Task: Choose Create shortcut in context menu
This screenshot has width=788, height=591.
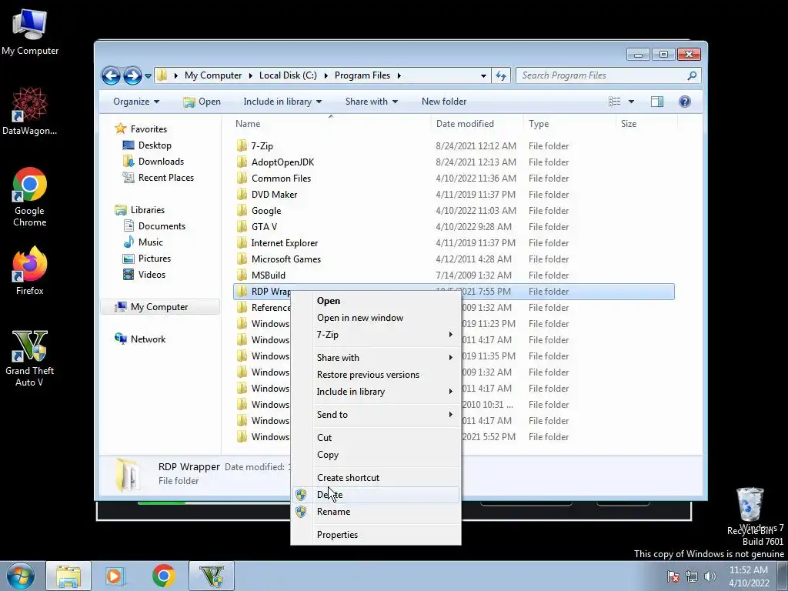Action: pos(376,478)
